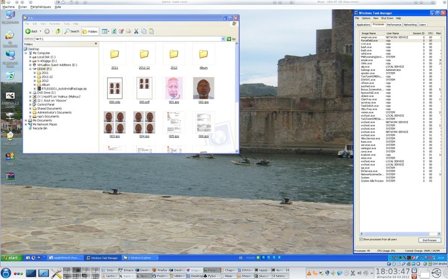Select Recycle Bin in the folder tree
This screenshot has height=279, width=448.
click(x=40, y=129)
